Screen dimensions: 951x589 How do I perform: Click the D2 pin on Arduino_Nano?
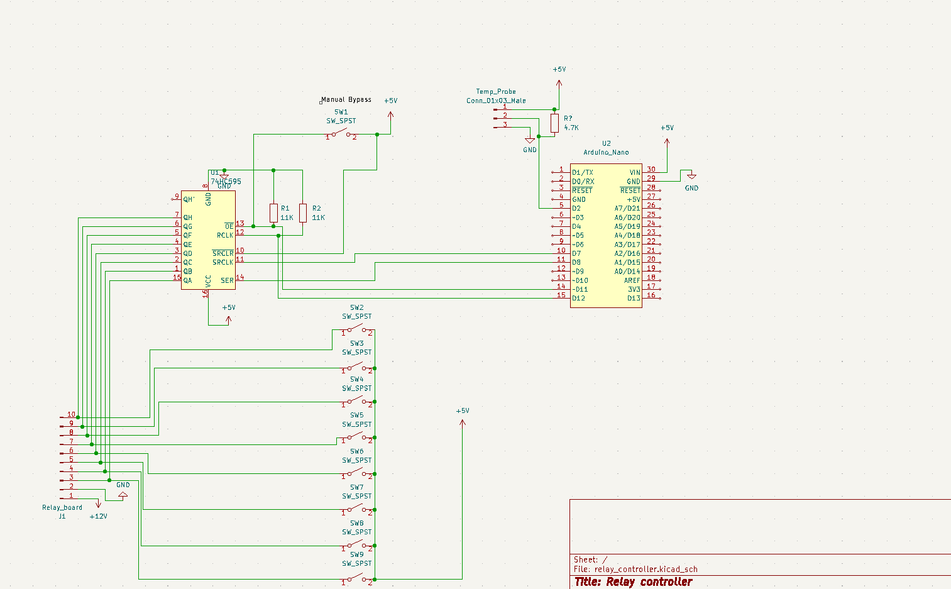[561, 208]
